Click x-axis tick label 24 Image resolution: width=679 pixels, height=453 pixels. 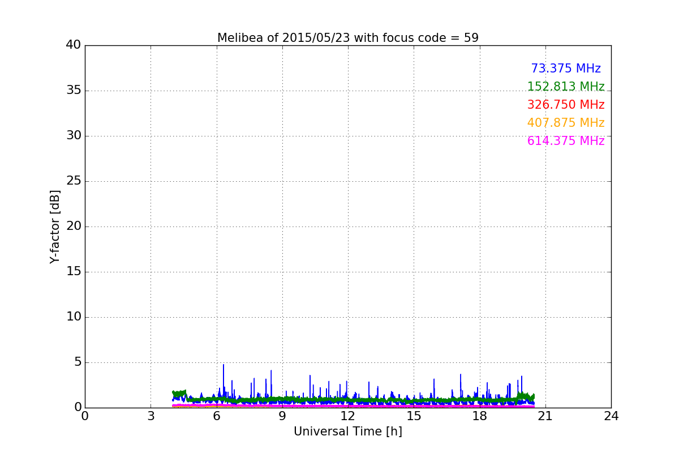[611, 416]
